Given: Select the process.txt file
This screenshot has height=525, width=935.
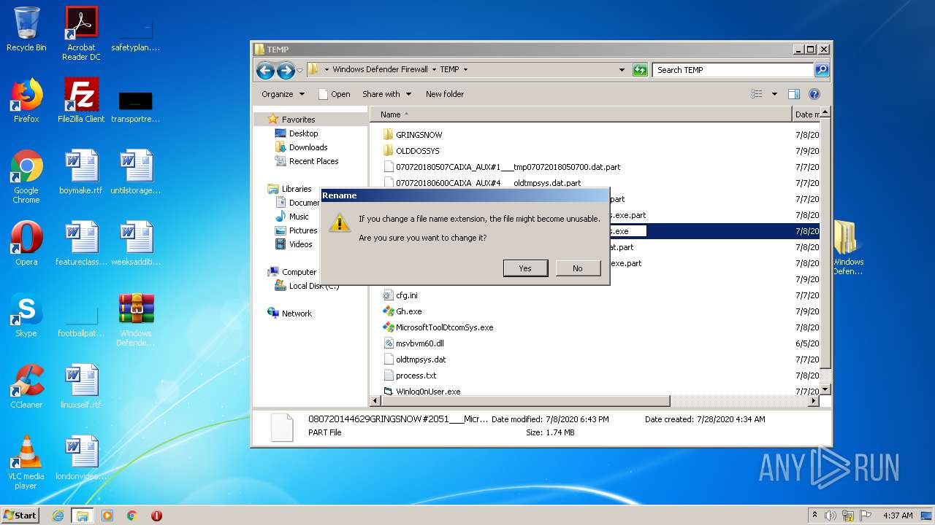Looking at the screenshot, I should (x=416, y=376).
